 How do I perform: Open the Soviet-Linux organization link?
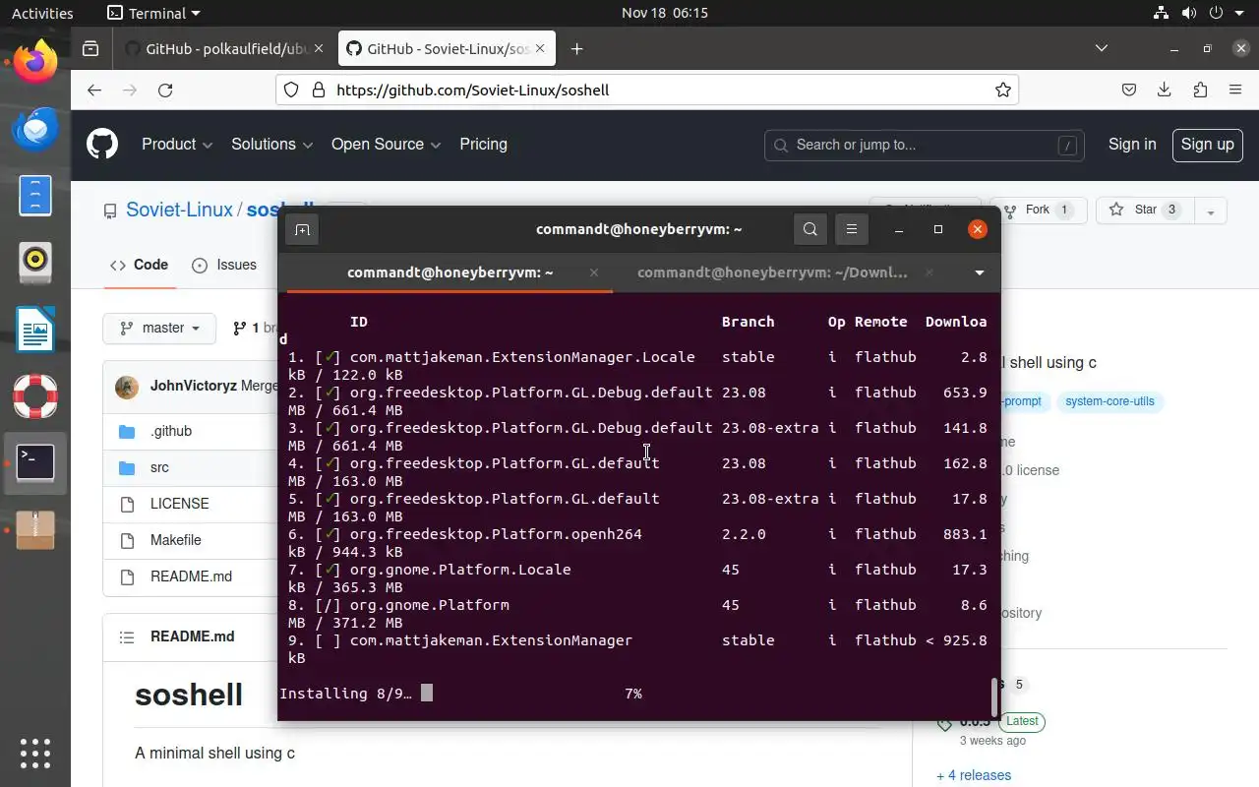179,210
